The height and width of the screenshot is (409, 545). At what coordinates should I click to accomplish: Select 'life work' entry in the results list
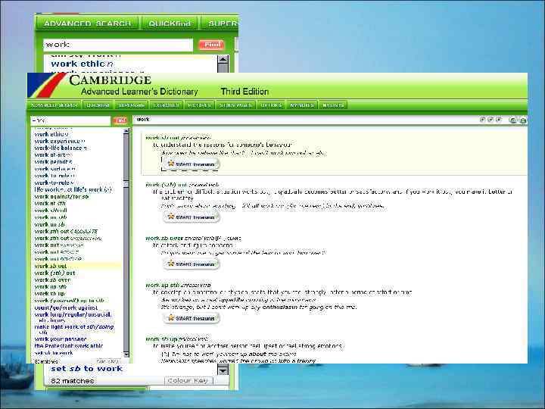coord(73,190)
